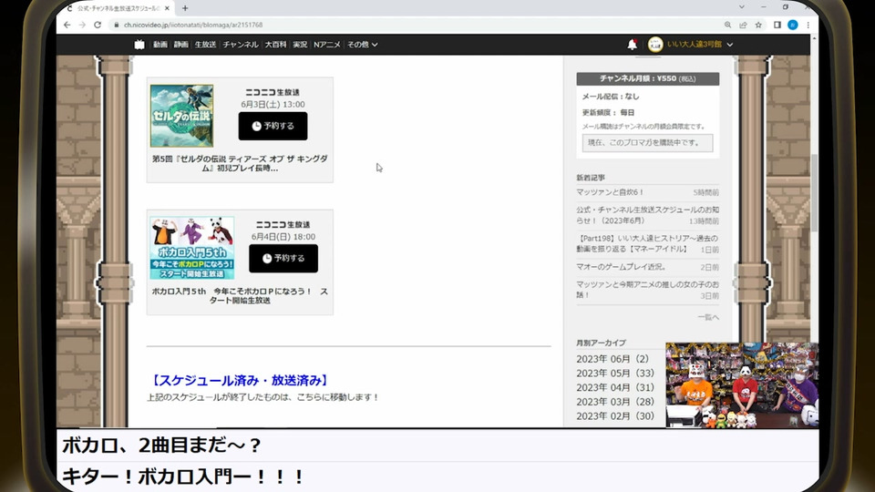Open the tab search chevron in title bar

click(x=742, y=7)
